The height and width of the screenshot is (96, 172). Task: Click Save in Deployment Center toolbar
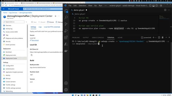tap(34, 22)
